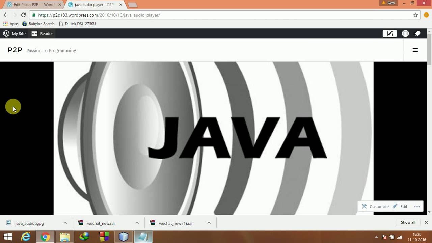The width and height of the screenshot is (432, 243).
Task: Open D-Link DSL-2730U bookmark
Action: pos(77,24)
